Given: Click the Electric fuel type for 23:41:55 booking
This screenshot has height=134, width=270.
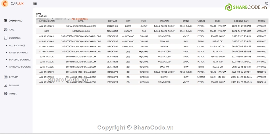Looking at the screenshot, I should (201, 47).
